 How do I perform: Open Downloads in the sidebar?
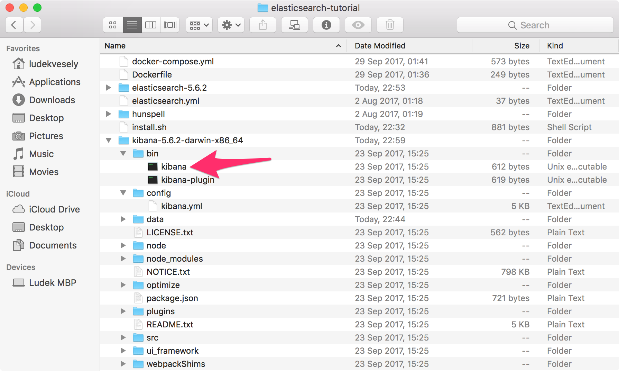(44, 100)
